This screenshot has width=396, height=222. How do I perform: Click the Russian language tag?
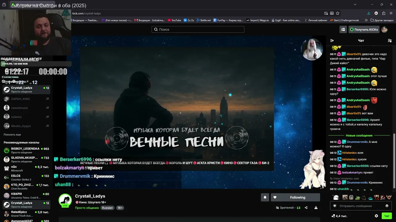pyautogui.click(x=107, y=208)
